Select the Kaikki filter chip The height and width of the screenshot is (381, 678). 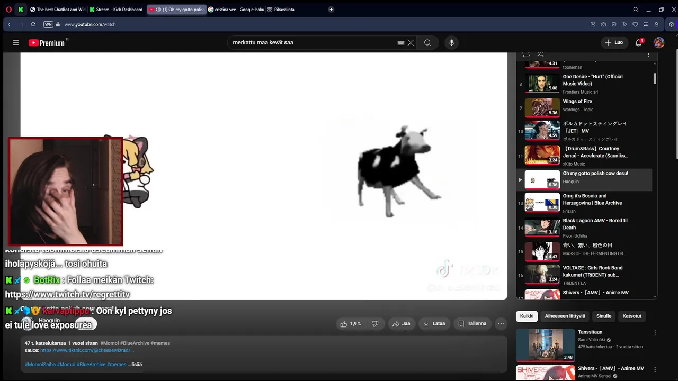527,316
